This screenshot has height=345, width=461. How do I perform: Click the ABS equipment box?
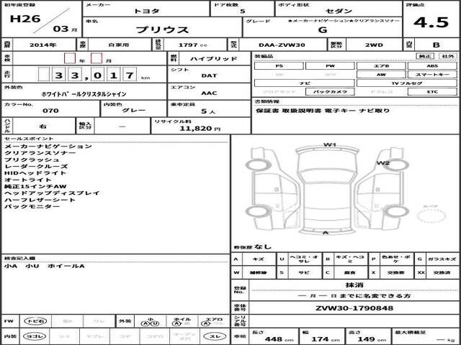[432, 66]
